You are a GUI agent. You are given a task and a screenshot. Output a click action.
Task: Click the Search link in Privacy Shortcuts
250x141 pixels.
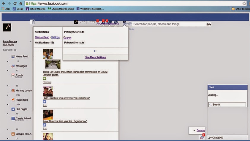click(67, 38)
